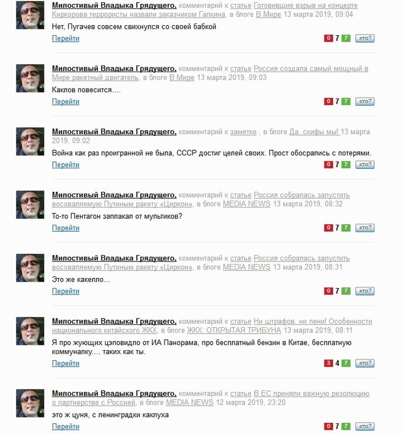The height and width of the screenshot is (434, 403).
Task: Open the Да, скифы мы! blog link
Action: tap(314, 132)
